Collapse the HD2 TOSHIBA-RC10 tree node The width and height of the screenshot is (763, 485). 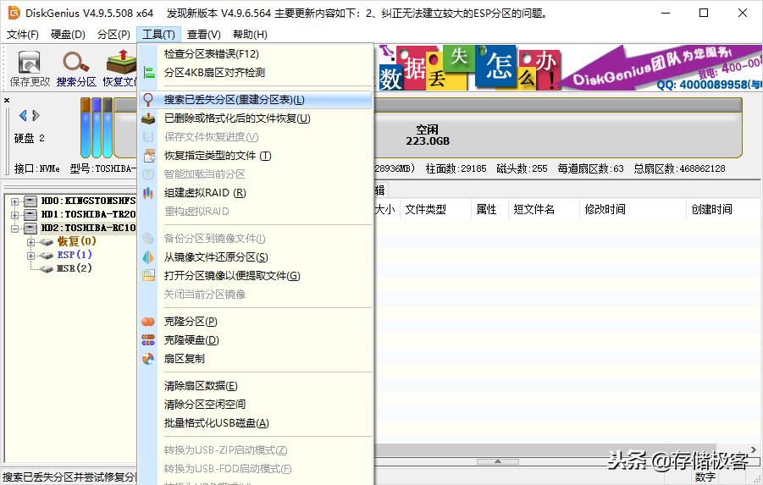tap(14, 229)
